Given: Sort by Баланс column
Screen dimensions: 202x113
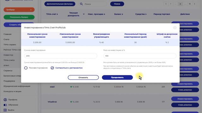Looking at the screenshot, I should click(122, 14).
